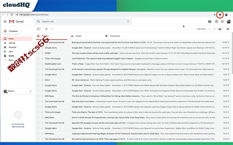Image resolution: width=233 pixels, height=145 pixels.
Task: Show newer messages page arrow
Action: (209, 29)
